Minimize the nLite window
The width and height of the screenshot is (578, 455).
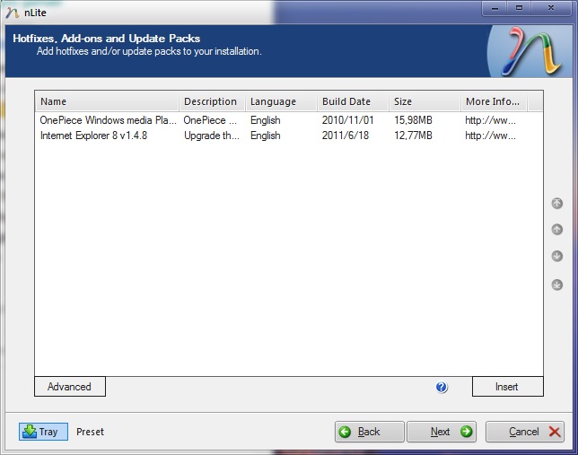[x=495, y=8]
